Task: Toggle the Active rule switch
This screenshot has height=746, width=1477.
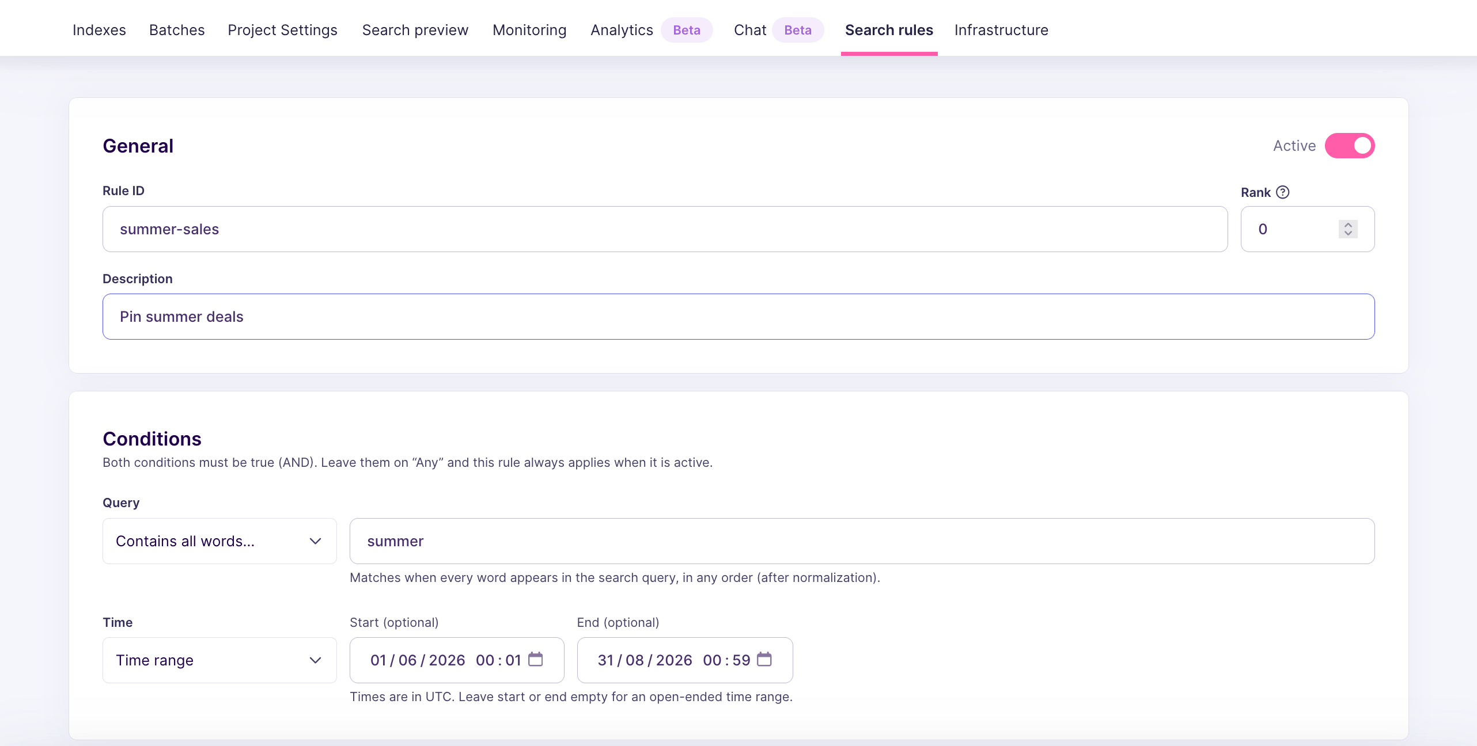Action: pos(1350,146)
